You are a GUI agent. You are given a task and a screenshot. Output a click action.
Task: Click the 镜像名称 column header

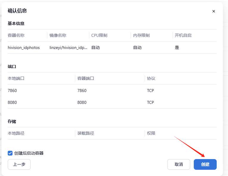point(58,35)
